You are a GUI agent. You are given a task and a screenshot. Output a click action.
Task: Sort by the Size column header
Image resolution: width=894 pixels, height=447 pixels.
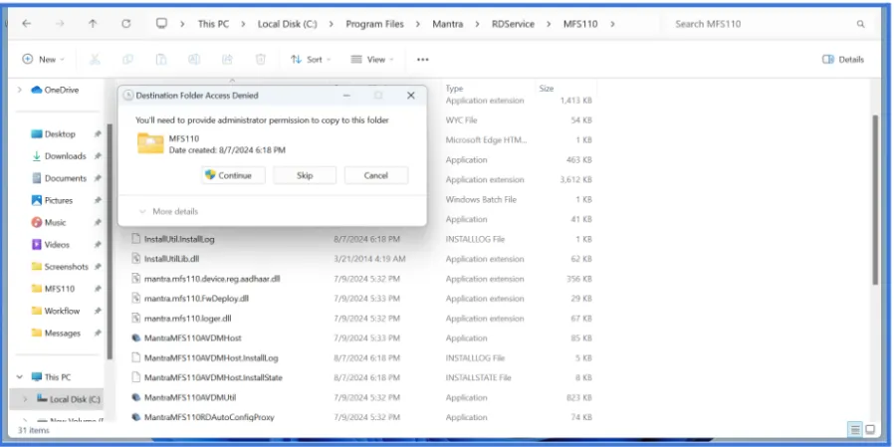pos(546,89)
